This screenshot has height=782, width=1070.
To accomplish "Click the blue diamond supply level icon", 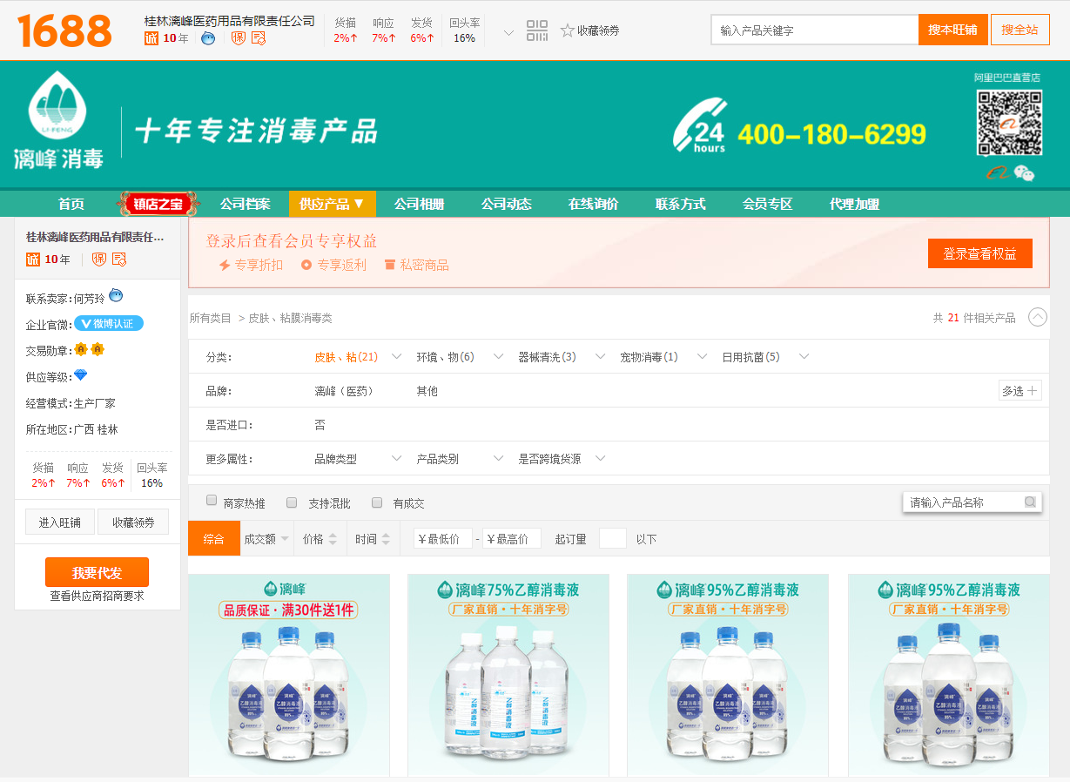I will [x=80, y=375].
